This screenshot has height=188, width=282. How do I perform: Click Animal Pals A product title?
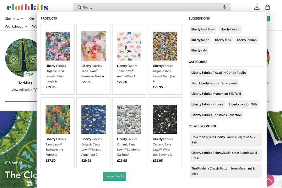(127, 71)
